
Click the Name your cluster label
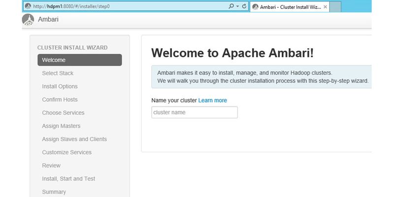tap(174, 100)
